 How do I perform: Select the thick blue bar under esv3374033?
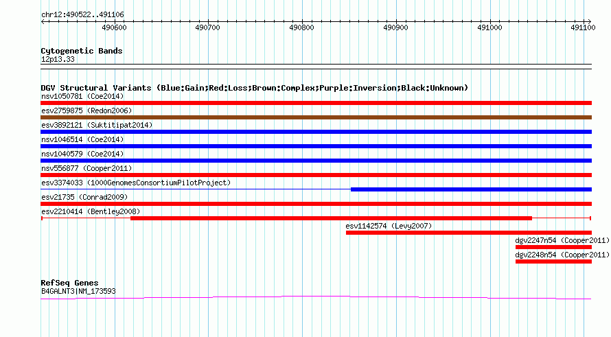coord(471,189)
